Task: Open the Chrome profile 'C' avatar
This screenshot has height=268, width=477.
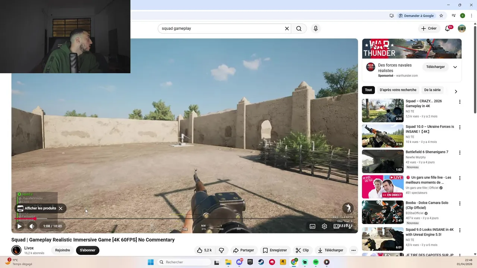Action: 462,16
